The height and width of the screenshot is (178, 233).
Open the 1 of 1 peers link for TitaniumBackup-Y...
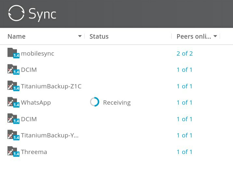tap(185, 135)
